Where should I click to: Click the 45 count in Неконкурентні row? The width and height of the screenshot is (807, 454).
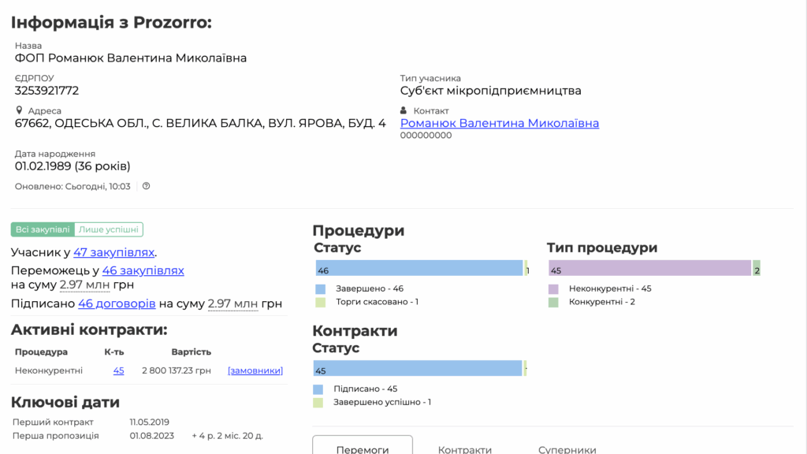(118, 370)
